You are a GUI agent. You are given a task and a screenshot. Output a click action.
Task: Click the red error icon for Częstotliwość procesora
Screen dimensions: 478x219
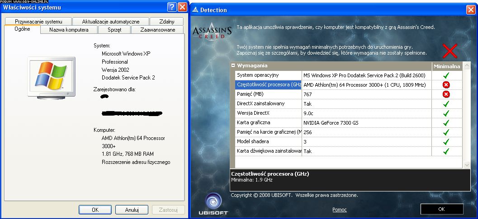(446, 85)
